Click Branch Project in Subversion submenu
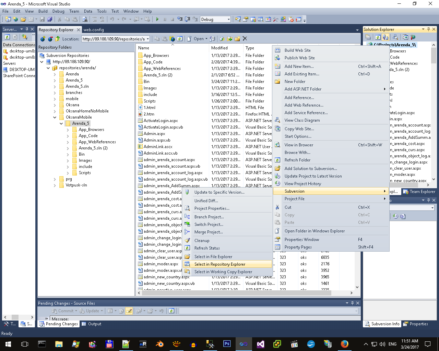The height and width of the screenshot is (351, 439). pyautogui.click(x=227, y=217)
